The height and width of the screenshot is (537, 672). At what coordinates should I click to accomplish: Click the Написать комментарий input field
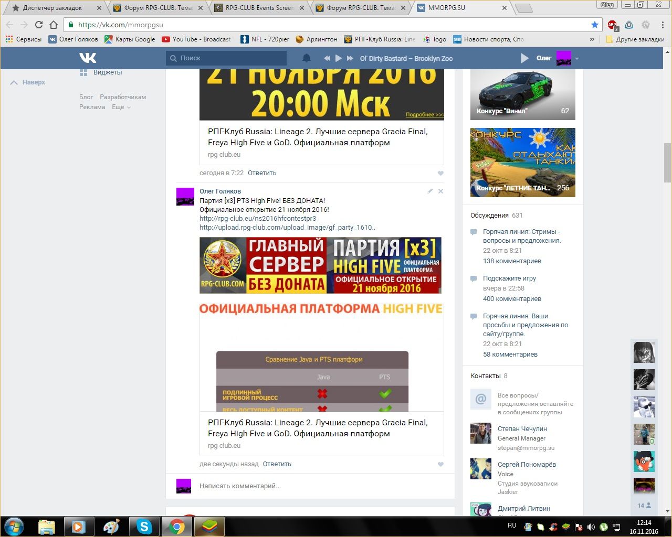(x=310, y=486)
